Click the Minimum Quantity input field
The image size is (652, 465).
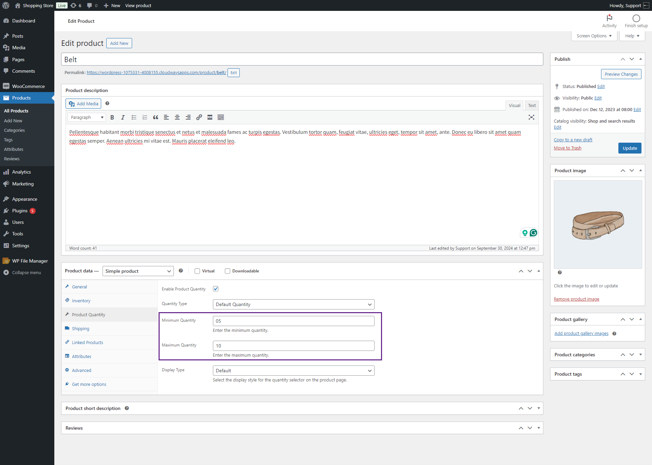pos(293,321)
